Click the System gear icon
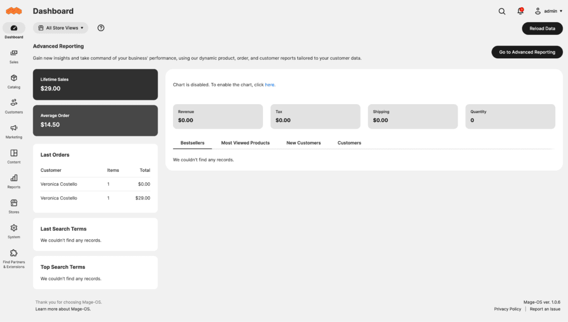Screen dimensions: 568x322 pyautogui.click(x=14, y=231)
